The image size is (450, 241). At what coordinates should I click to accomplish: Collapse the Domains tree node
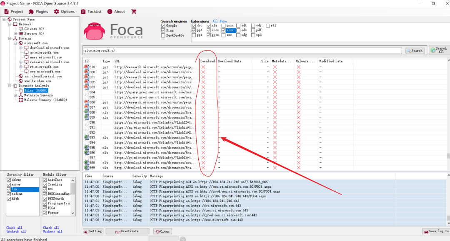(x=10, y=38)
